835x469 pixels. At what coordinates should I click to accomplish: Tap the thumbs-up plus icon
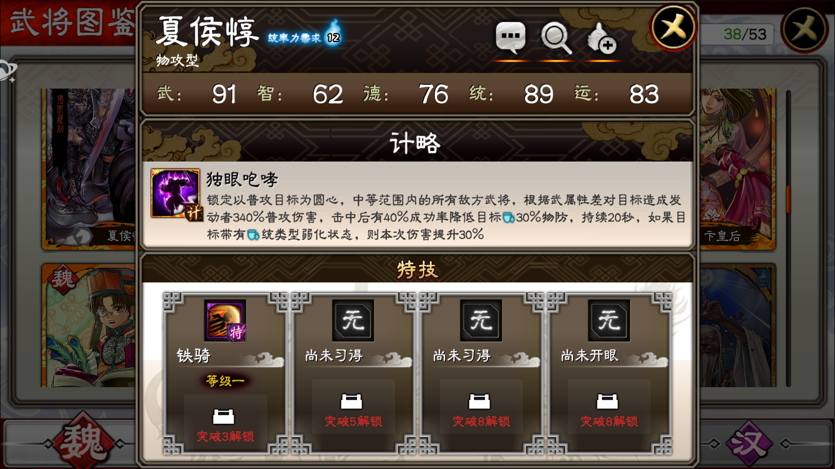(x=601, y=39)
